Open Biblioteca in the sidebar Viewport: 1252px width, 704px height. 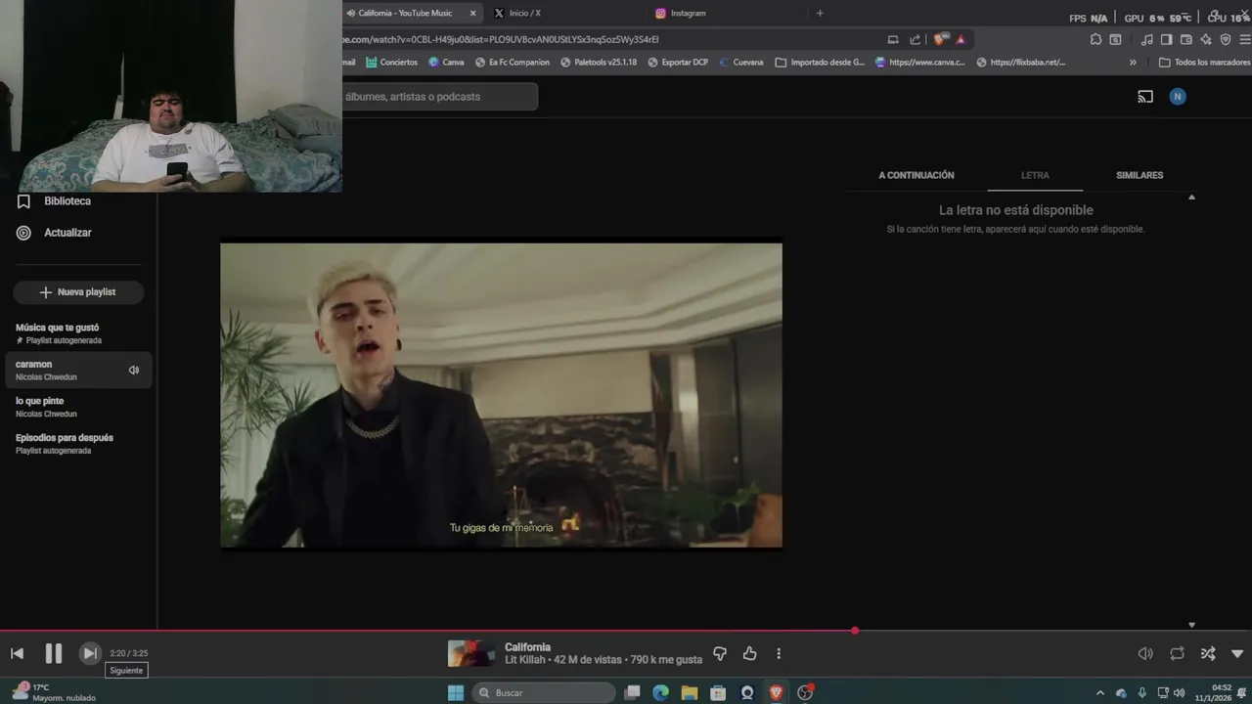[67, 201]
